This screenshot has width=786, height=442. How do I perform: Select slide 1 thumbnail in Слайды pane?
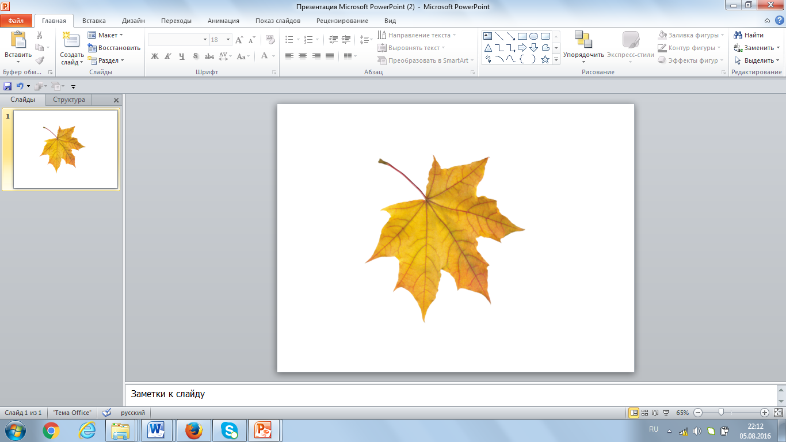click(66, 149)
